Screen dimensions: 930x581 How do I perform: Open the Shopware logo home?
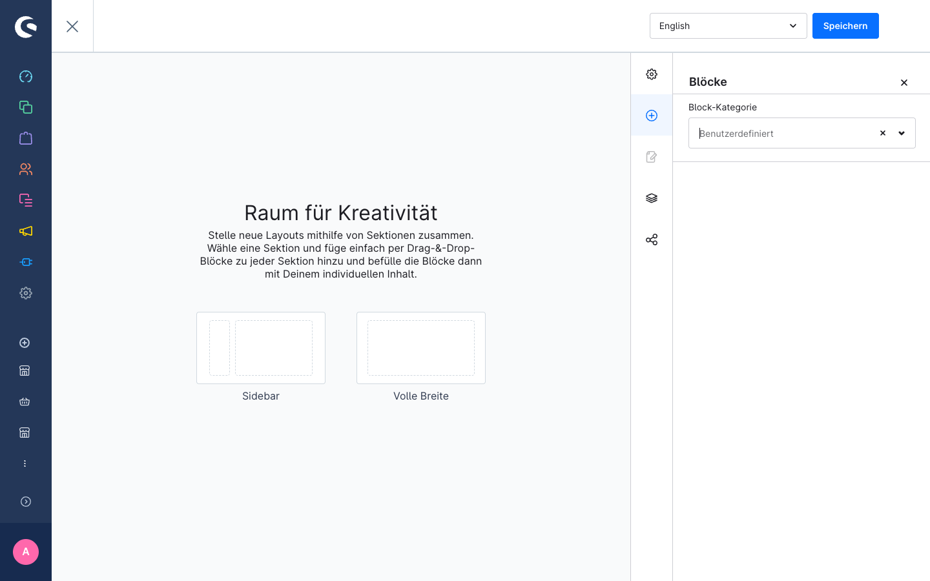(26, 26)
